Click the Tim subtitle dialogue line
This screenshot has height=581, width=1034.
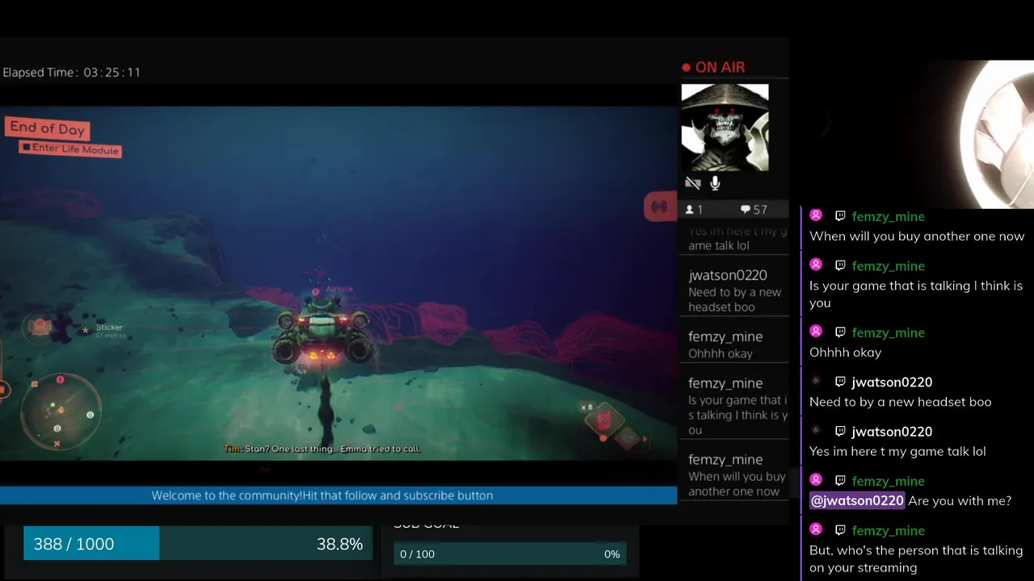(322, 449)
